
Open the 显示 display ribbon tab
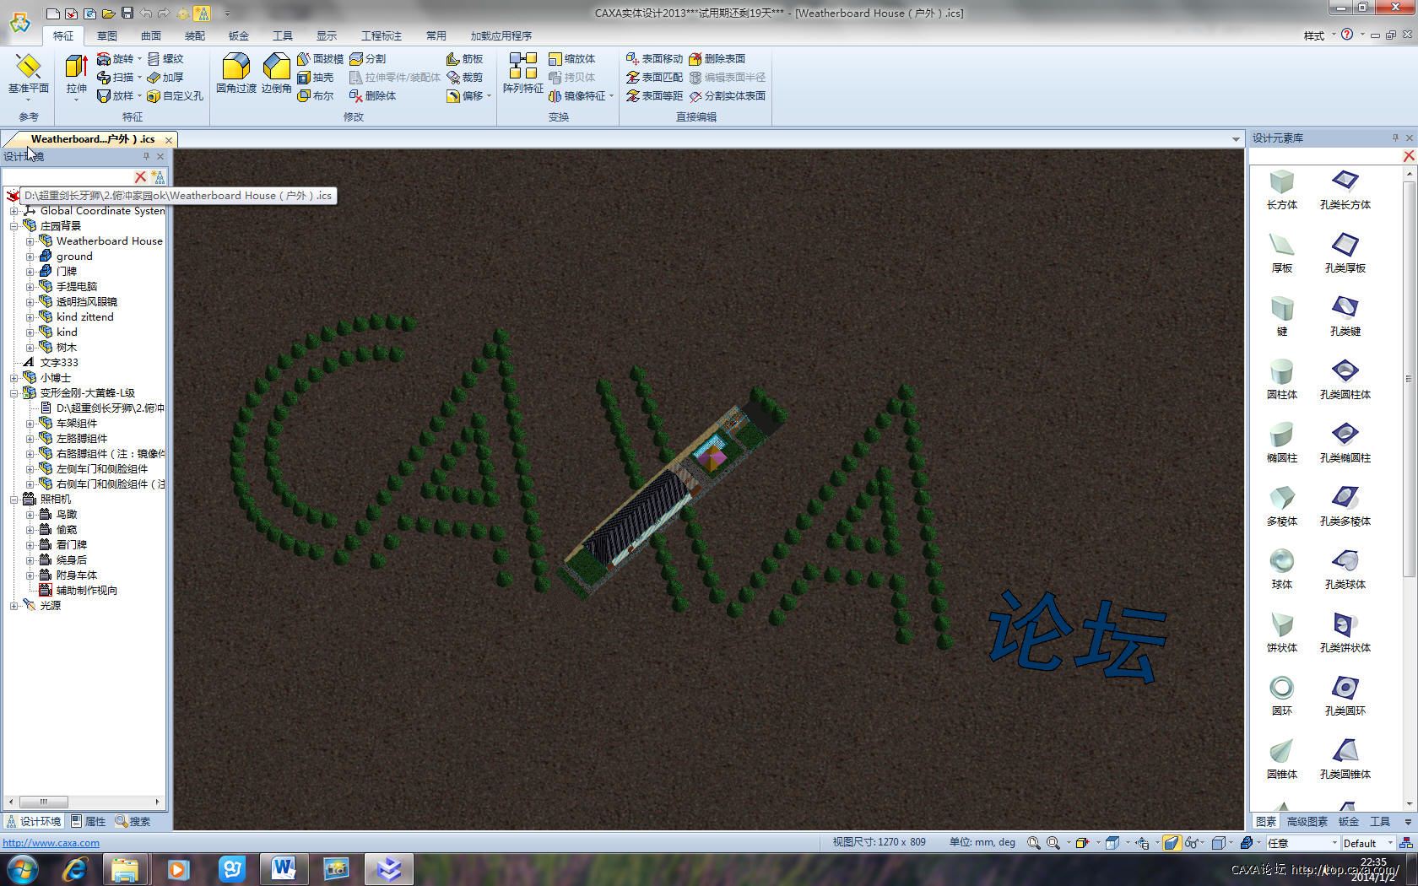click(x=327, y=35)
